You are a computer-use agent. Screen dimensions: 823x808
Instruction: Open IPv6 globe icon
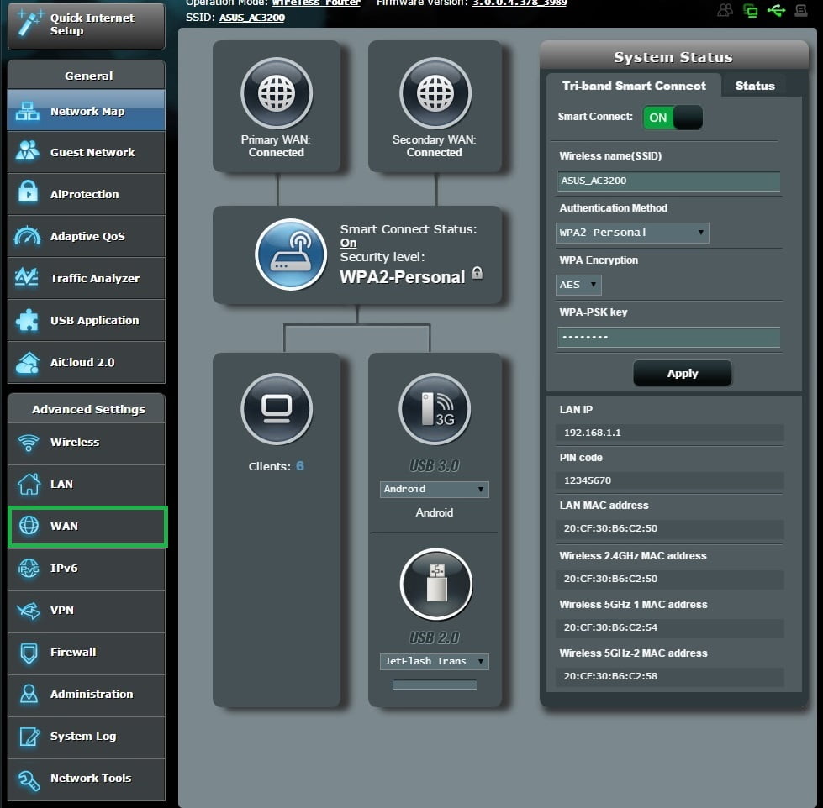(x=29, y=568)
